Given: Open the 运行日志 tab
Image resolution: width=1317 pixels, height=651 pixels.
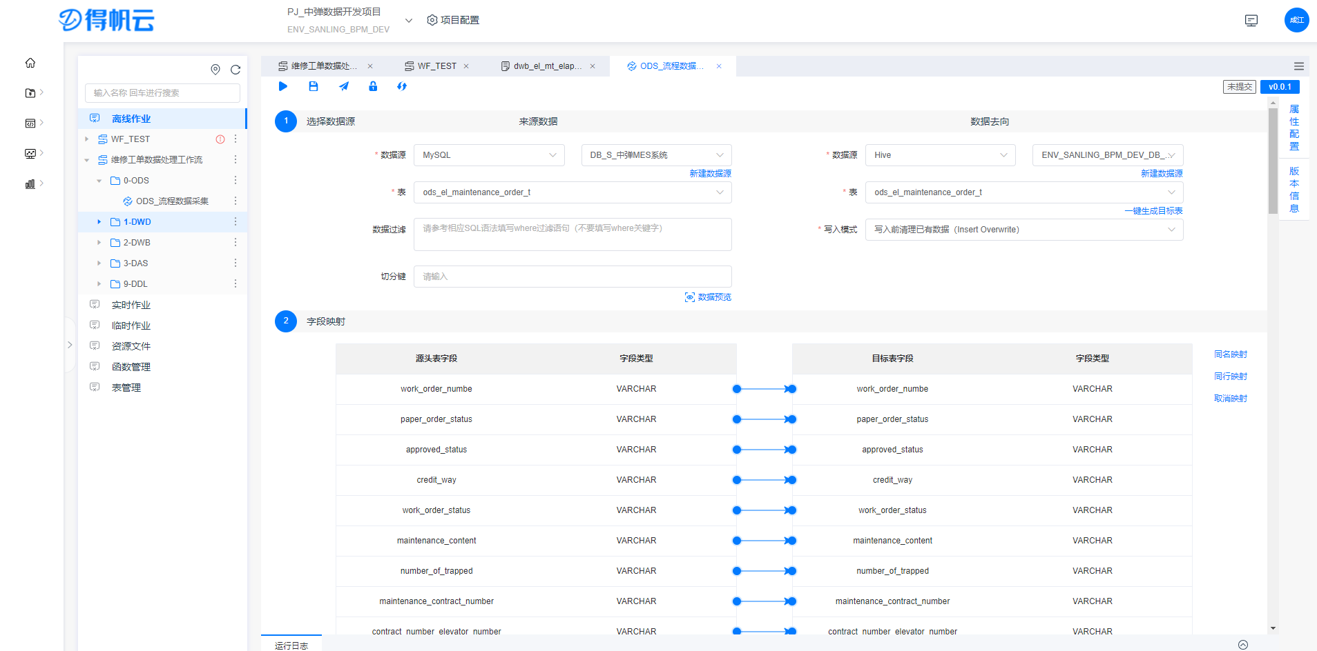Looking at the screenshot, I should [291, 645].
